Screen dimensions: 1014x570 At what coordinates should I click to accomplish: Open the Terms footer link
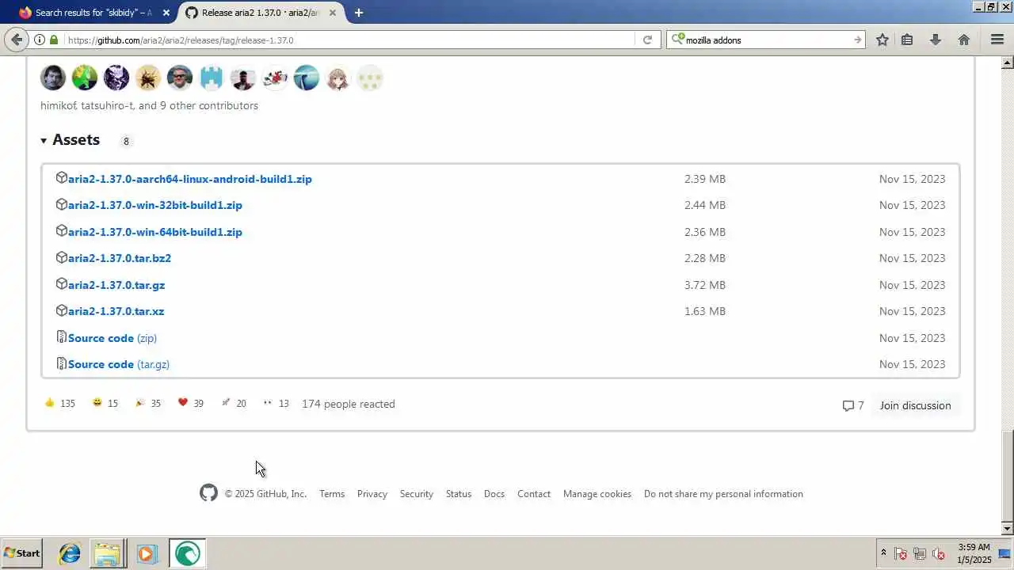[x=332, y=494]
